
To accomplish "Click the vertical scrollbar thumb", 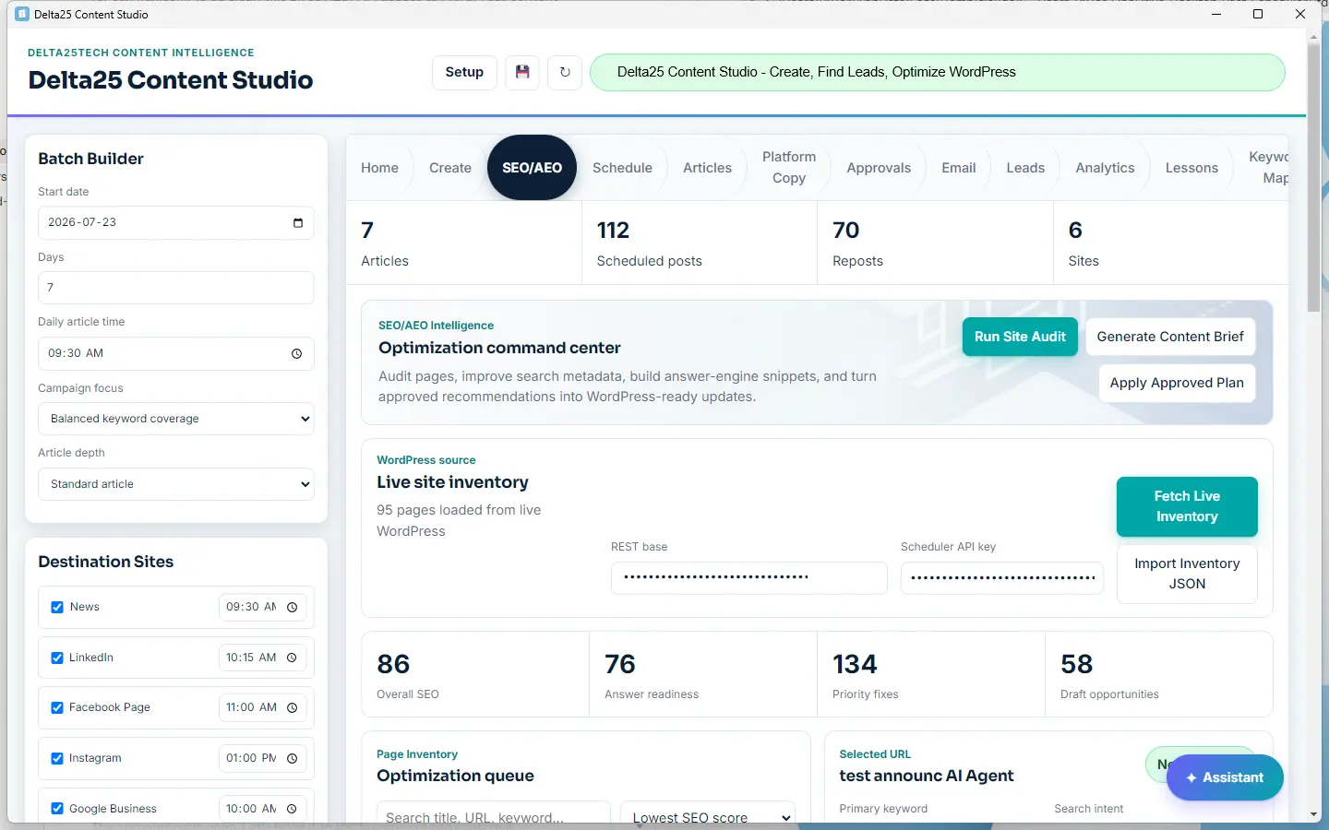I will pyautogui.click(x=1314, y=177).
